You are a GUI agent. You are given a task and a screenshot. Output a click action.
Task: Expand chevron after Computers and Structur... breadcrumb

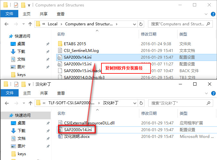point(117,24)
